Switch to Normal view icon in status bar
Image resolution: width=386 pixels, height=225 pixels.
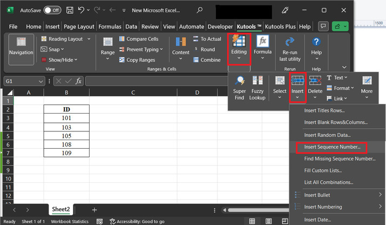coord(252,221)
